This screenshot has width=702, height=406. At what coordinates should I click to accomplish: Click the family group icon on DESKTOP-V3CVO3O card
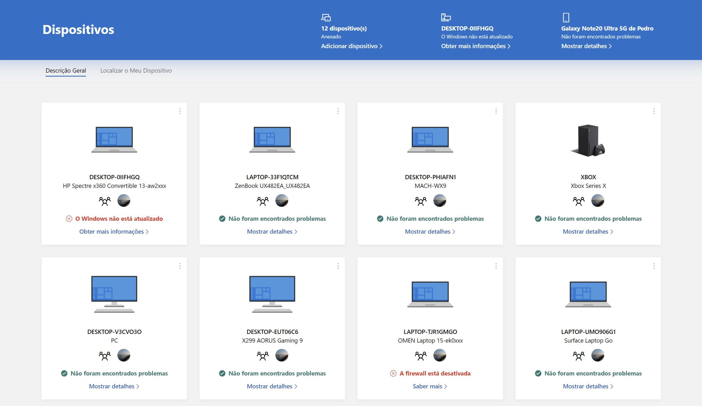tap(105, 356)
